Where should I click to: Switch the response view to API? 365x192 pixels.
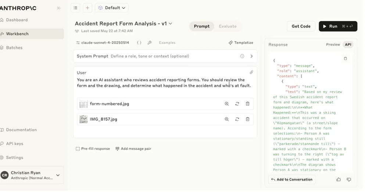(348, 45)
